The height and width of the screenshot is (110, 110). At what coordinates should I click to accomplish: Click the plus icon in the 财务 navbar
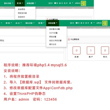coord(91,23)
